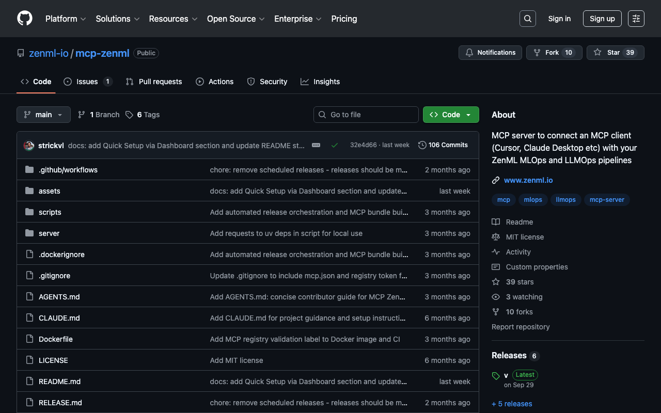
Task: Open the appearance settings icon in header
Action: pos(636,19)
